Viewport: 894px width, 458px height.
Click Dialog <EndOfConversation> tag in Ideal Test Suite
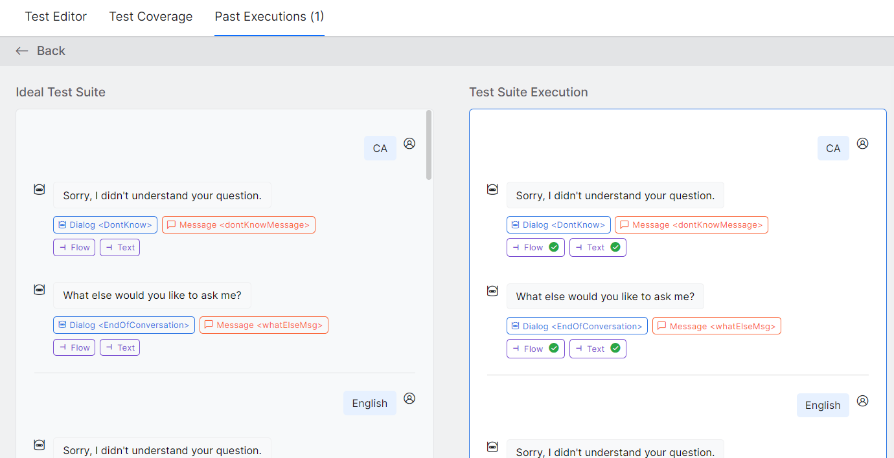pos(124,325)
